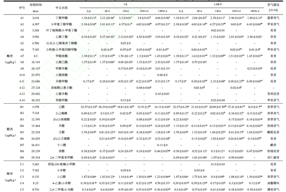286x192 pixels.
Task: Select retention time '5.248'
Action: [x=36, y=30]
